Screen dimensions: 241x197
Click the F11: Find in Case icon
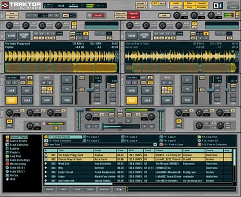(161, 145)
